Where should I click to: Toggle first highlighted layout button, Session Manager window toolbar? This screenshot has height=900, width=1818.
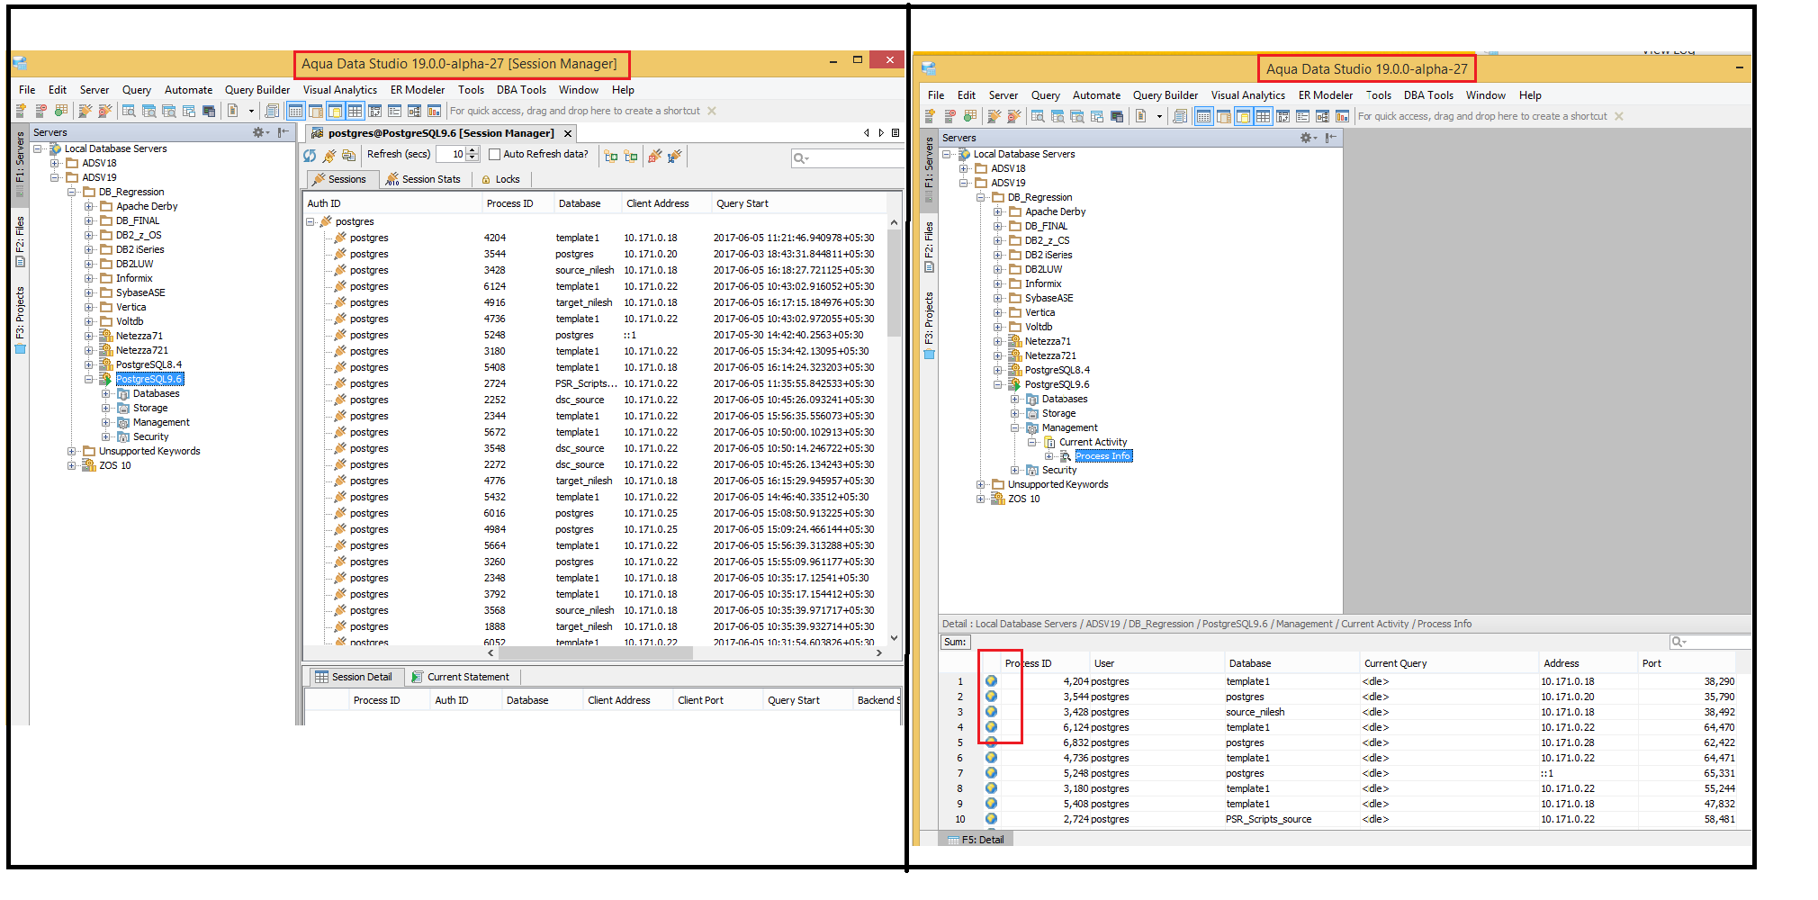[295, 111]
